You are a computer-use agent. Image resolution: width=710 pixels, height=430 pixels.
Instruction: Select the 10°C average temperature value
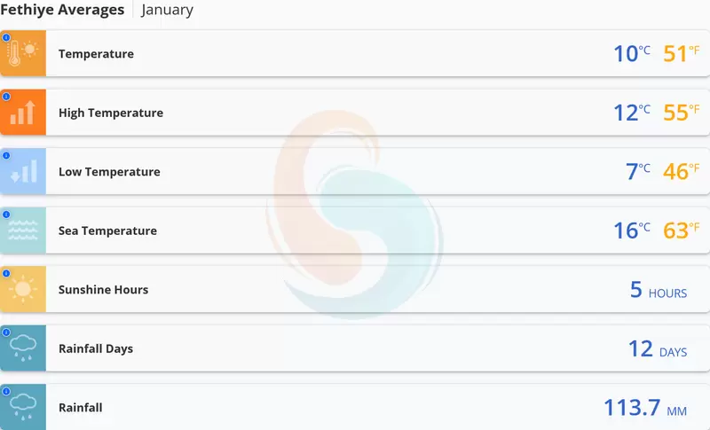click(632, 54)
